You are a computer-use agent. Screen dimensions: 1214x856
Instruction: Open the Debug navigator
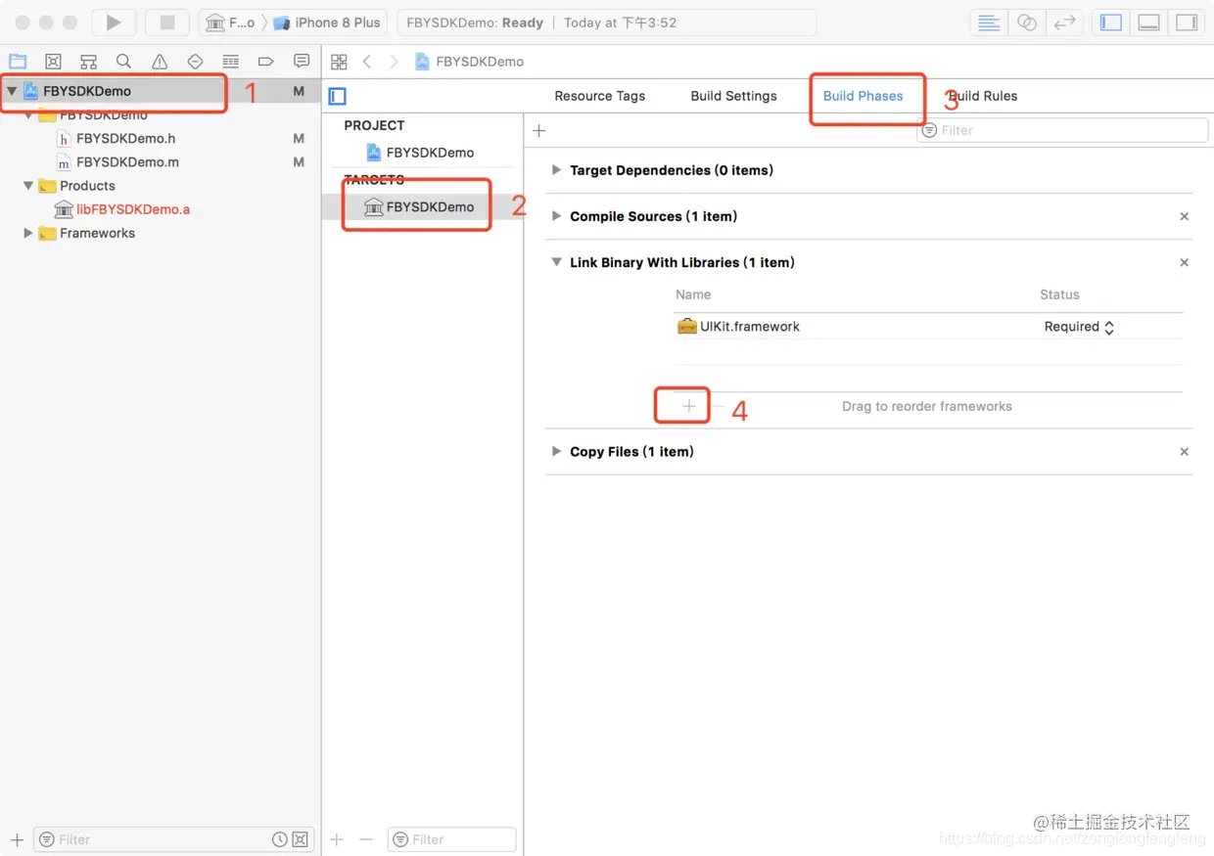pyautogui.click(x=230, y=62)
